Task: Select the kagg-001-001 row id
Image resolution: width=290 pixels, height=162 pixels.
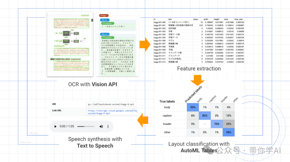Action: point(160,25)
